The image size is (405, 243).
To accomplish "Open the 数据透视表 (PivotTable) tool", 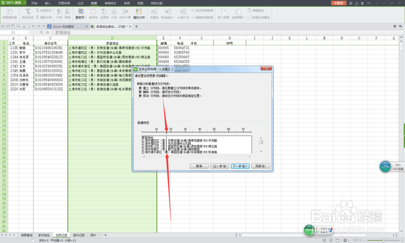I will click(x=10, y=14).
